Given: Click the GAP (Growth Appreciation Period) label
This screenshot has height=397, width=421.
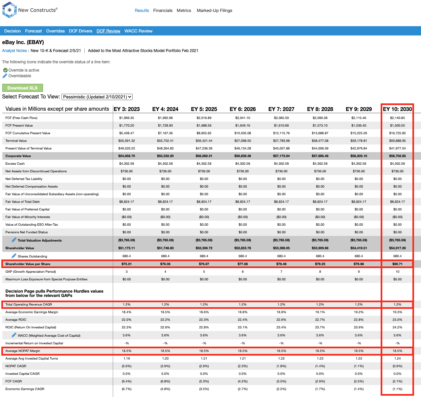Looking at the screenshot, I should tap(30, 272).
